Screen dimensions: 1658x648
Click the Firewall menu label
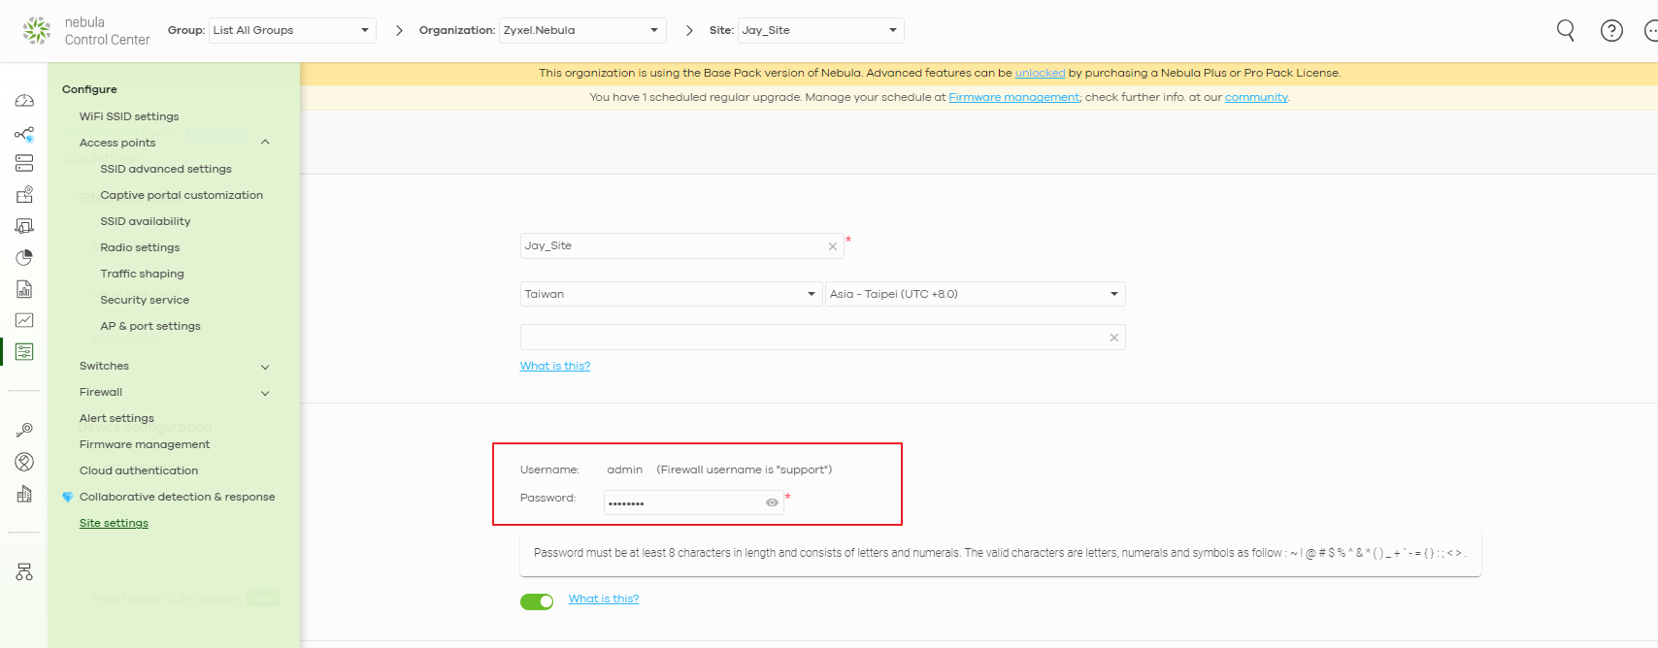(101, 392)
